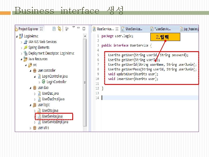Click the UserDao.java file icon

click(x=39, y=93)
